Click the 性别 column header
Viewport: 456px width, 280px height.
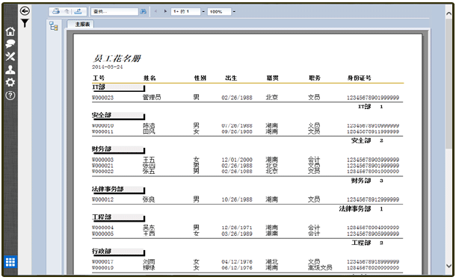200,78
